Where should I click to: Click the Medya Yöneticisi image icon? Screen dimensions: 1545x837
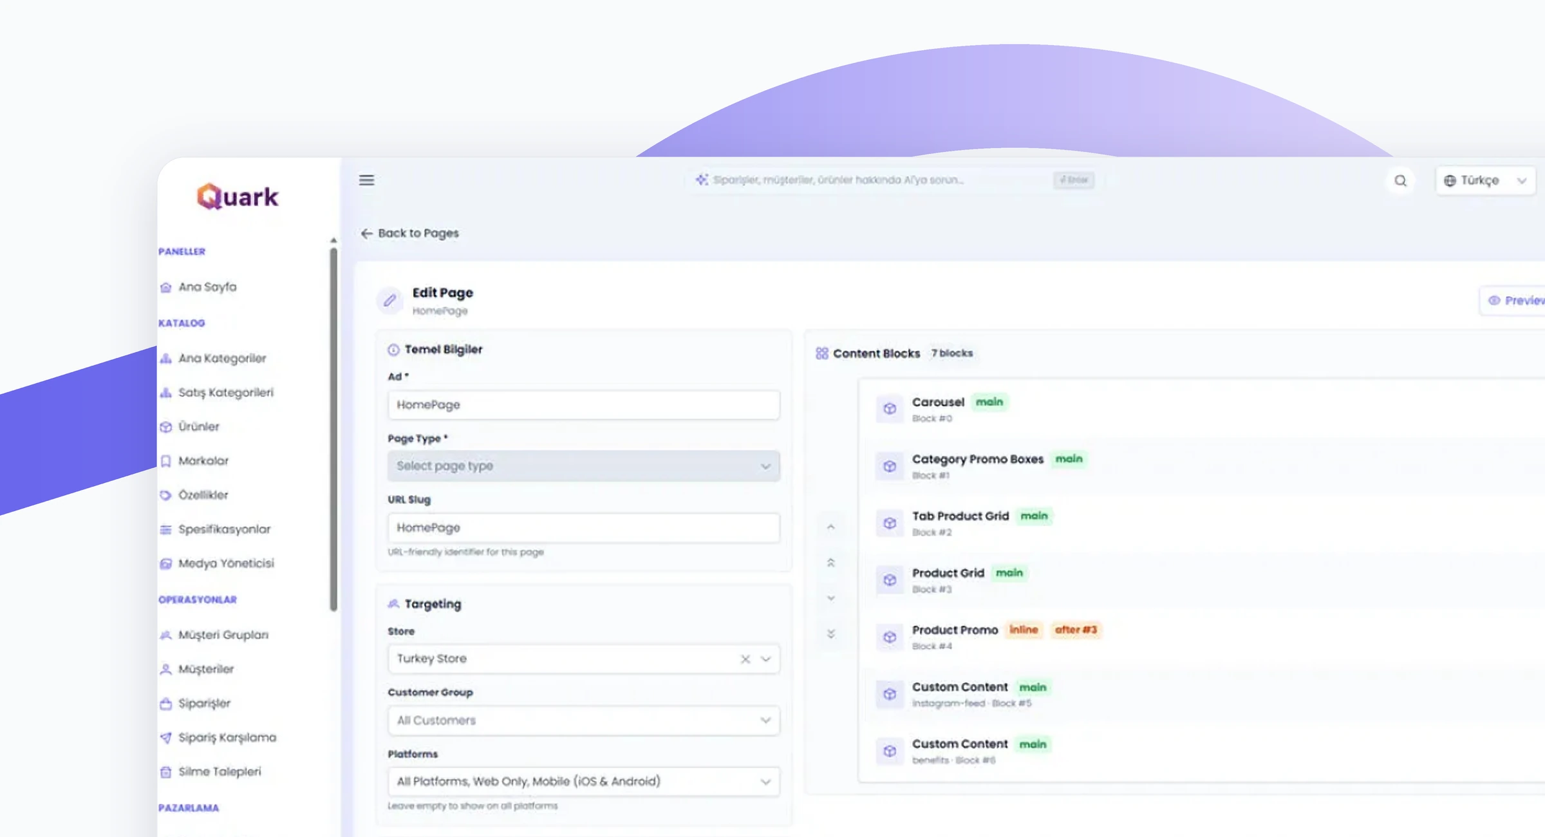pos(165,563)
